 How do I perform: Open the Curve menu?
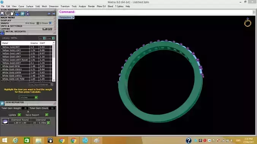click(x=21, y=6)
